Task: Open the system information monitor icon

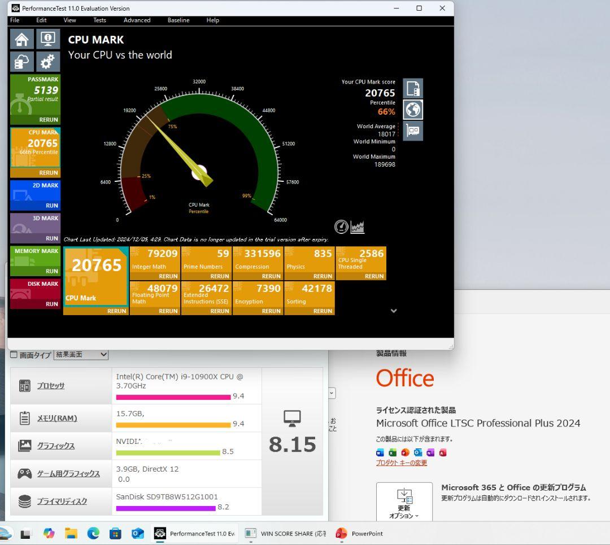Action: pyautogui.click(x=48, y=39)
